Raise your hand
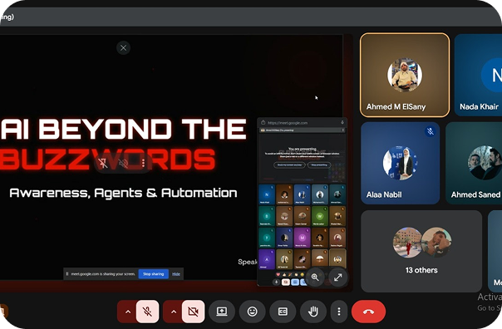 coord(313,312)
